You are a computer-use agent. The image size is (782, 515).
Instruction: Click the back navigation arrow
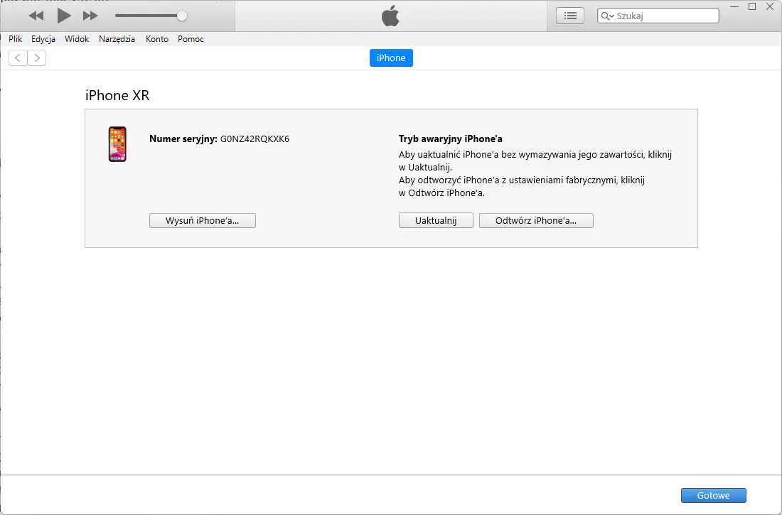coord(17,58)
